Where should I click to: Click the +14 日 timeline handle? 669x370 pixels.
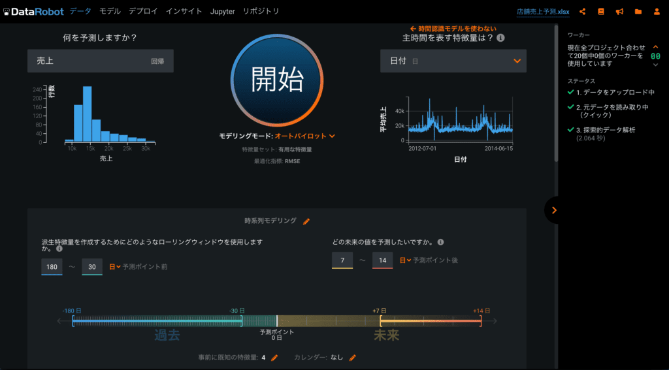[481, 321]
